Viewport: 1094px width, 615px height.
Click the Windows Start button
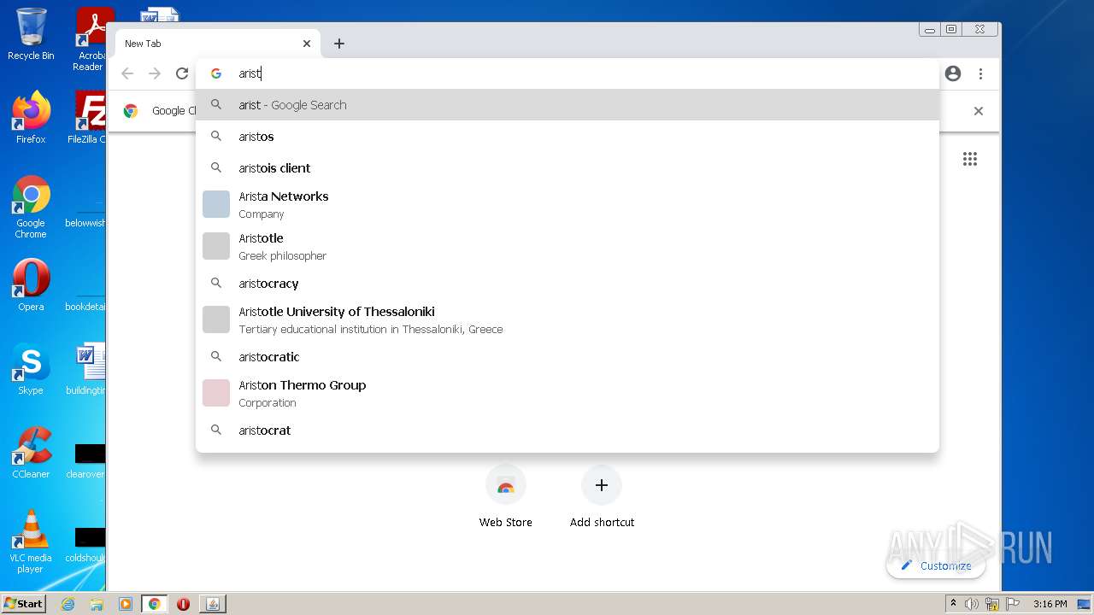24,603
